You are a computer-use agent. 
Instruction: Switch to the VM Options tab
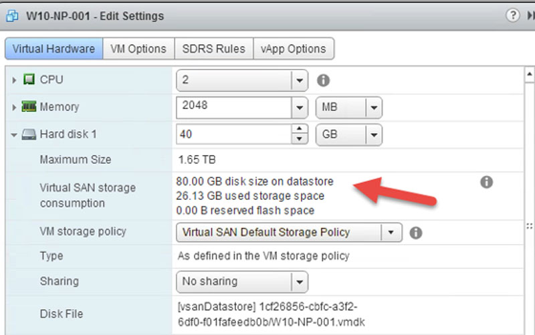coord(138,49)
